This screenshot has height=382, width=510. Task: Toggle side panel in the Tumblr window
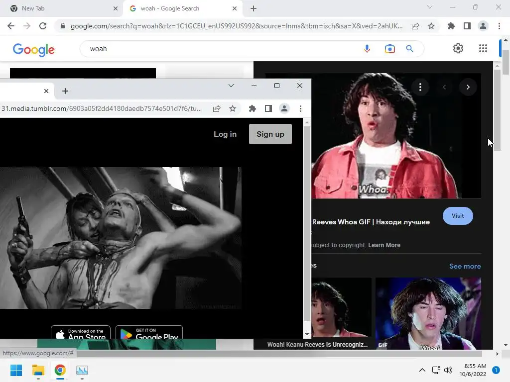pyautogui.click(x=268, y=108)
